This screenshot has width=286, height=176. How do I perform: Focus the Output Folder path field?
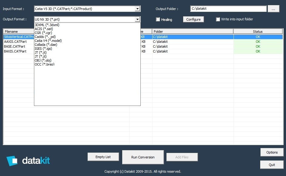(x=228, y=8)
